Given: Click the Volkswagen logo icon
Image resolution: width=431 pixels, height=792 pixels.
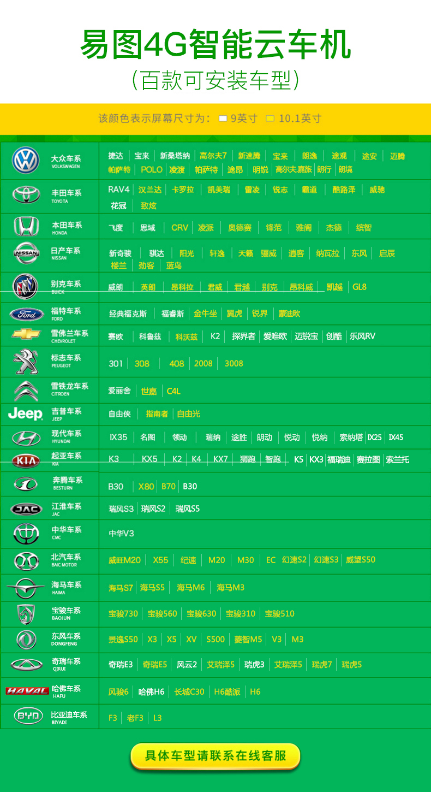Looking at the screenshot, I should (x=26, y=161).
